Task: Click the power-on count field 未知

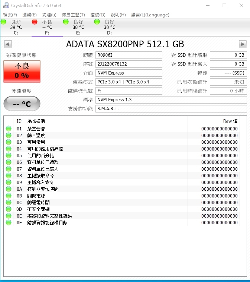Action: [228, 82]
